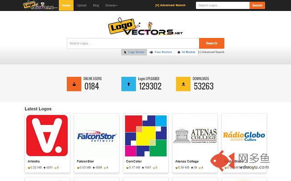
Task: Click the yellow downloads icon
Action: point(183,84)
